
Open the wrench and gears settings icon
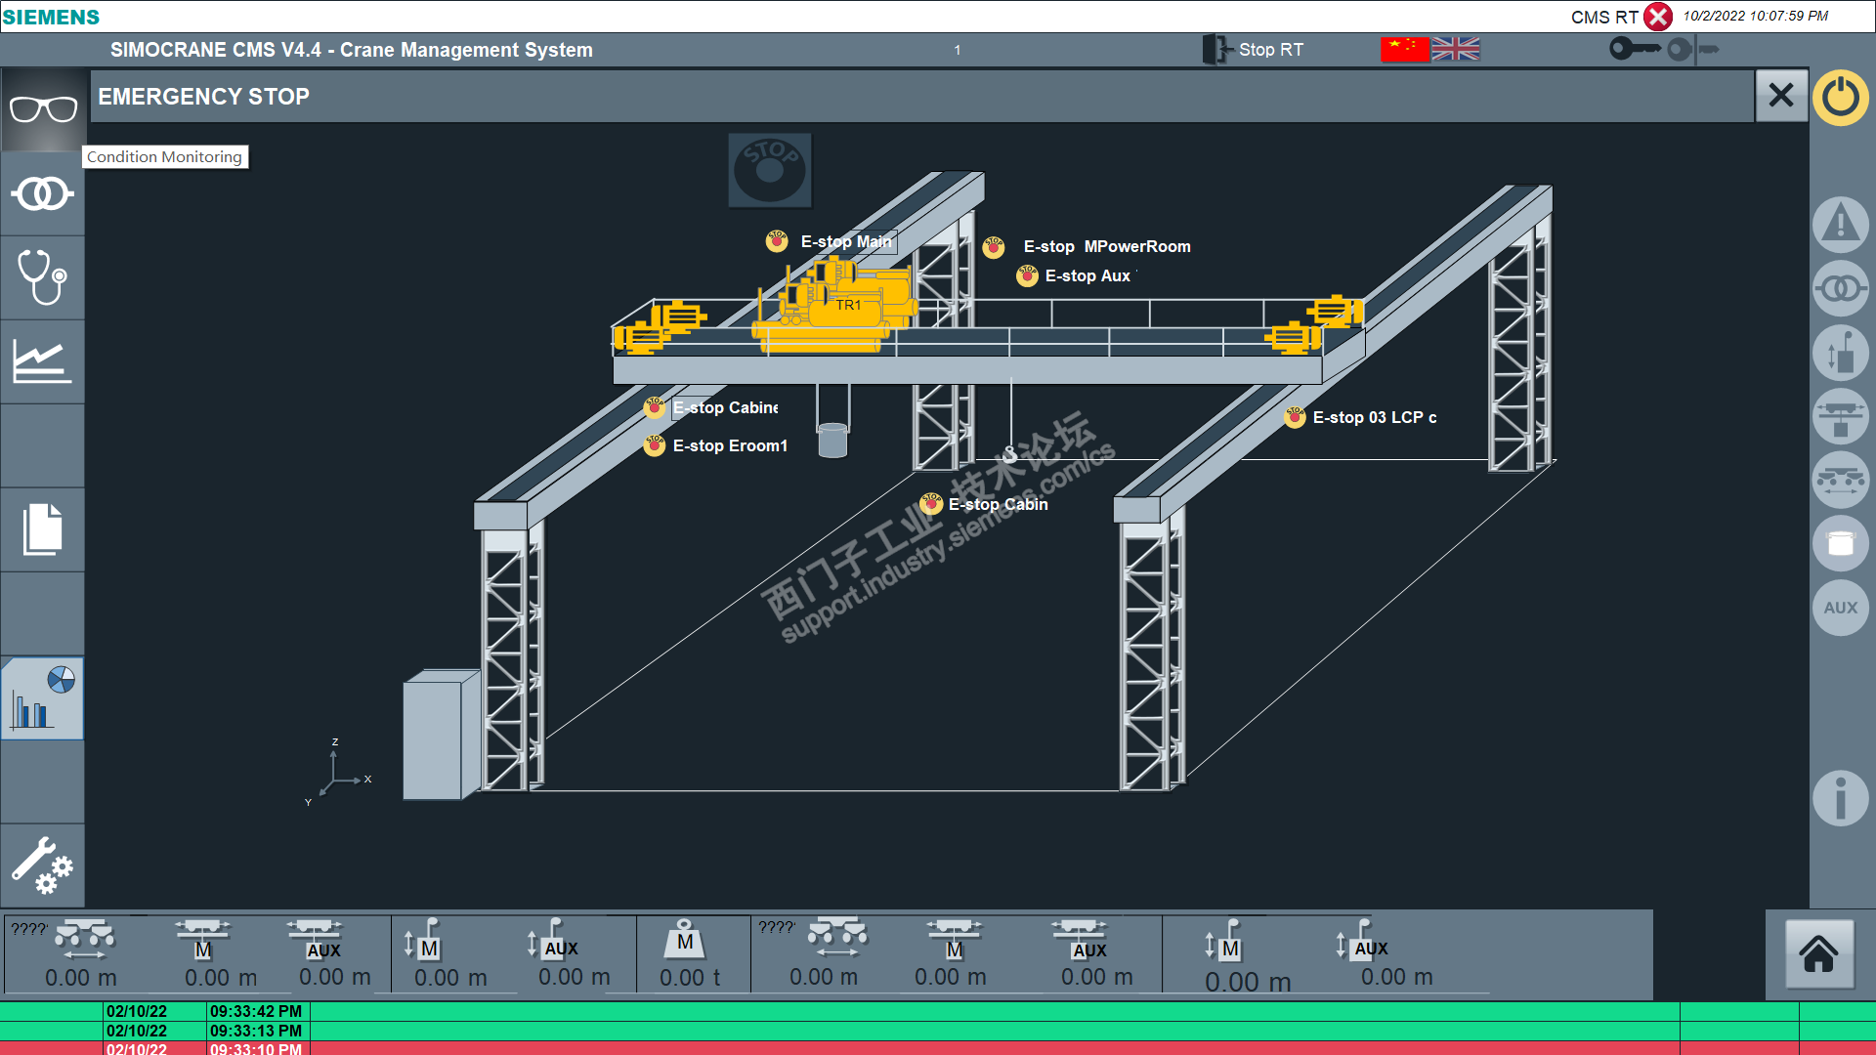pyautogui.click(x=43, y=865)
